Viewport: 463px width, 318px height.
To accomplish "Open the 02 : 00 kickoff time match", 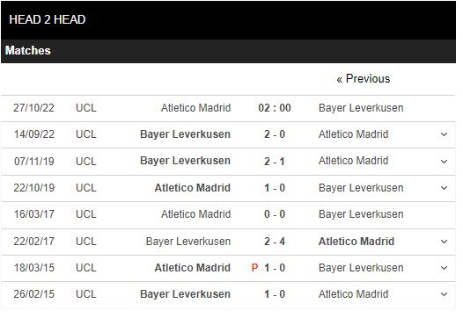I will 275,108.
